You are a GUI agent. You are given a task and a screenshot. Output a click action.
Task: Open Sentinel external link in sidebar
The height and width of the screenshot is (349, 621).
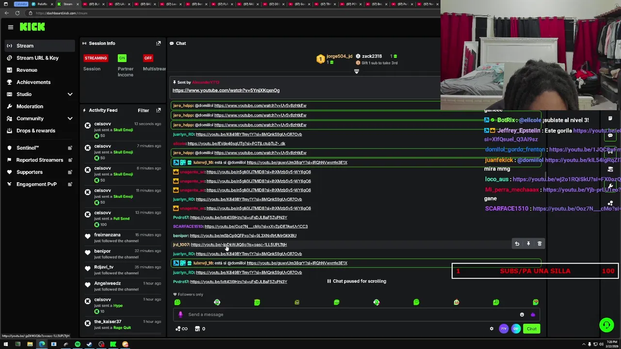pyautogui.click(x=70, y=148)
